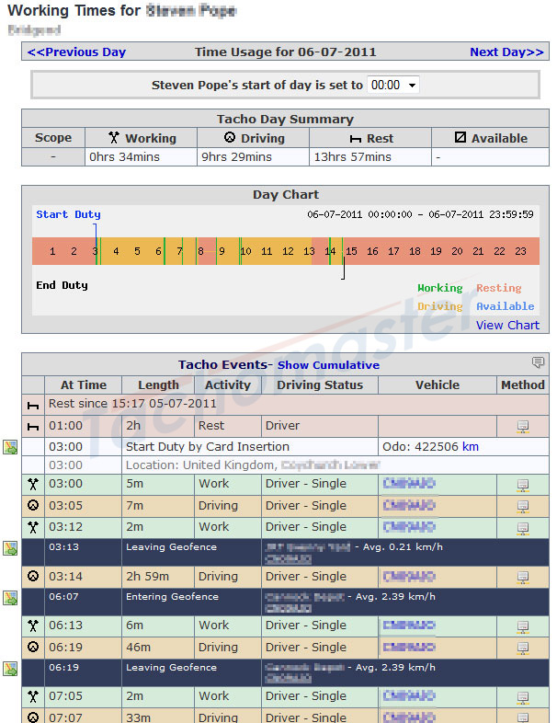The image size is (557, 723).
Task: Click hour 19 resting segment in Day Chart
Action: [436, 251]
